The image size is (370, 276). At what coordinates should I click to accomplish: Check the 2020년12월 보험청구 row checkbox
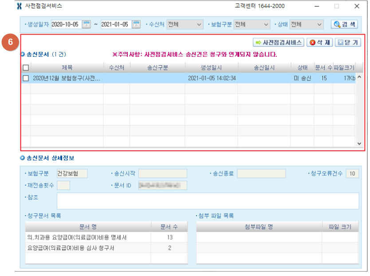click(26, 78)
